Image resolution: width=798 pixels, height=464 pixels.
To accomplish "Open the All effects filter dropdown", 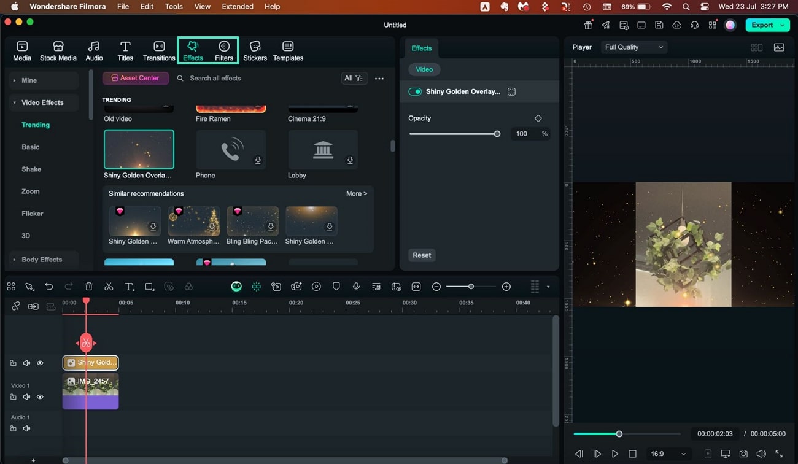I will coord(354,78).
